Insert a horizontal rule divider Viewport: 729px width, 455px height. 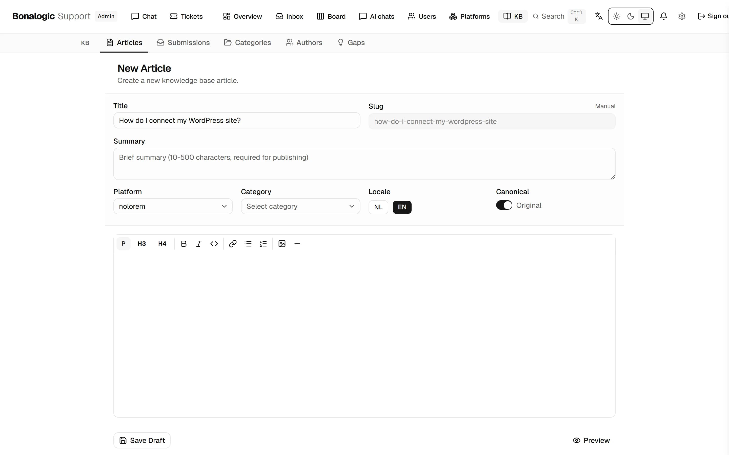(x=297, y=243)
